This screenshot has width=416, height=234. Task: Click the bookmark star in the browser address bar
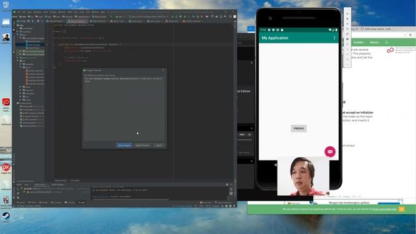410,34
